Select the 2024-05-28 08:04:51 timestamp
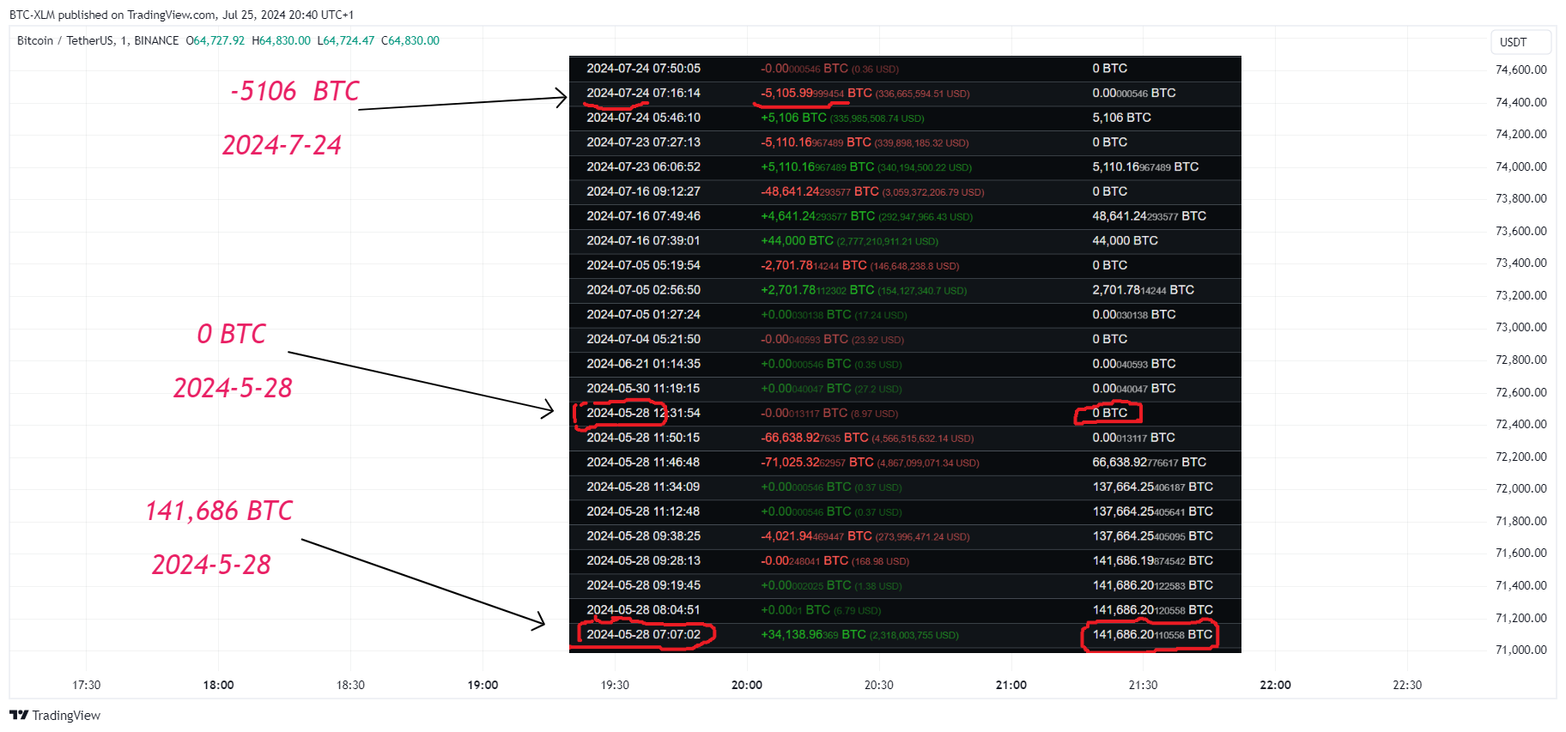Image resolution: width=1566 pixels, height=732 pixels. point(644,609)
